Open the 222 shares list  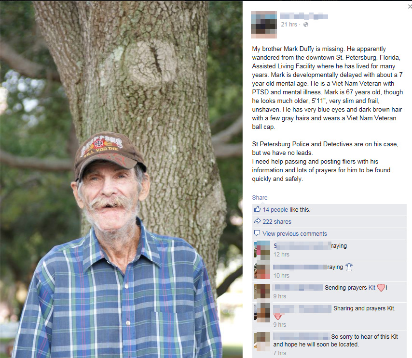click(x=277, y=222)
